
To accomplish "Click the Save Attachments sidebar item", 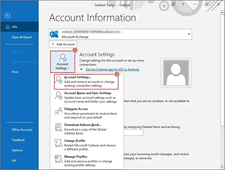I will click(x=24, y=62).
